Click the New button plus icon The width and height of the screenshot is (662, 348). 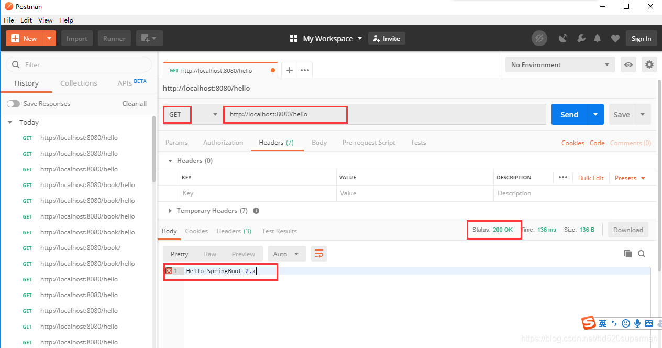(15, 38)
